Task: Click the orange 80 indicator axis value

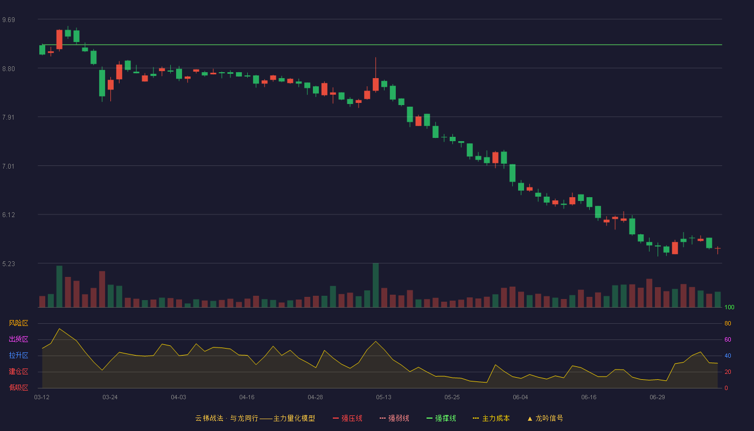Action: click(728, 324)
